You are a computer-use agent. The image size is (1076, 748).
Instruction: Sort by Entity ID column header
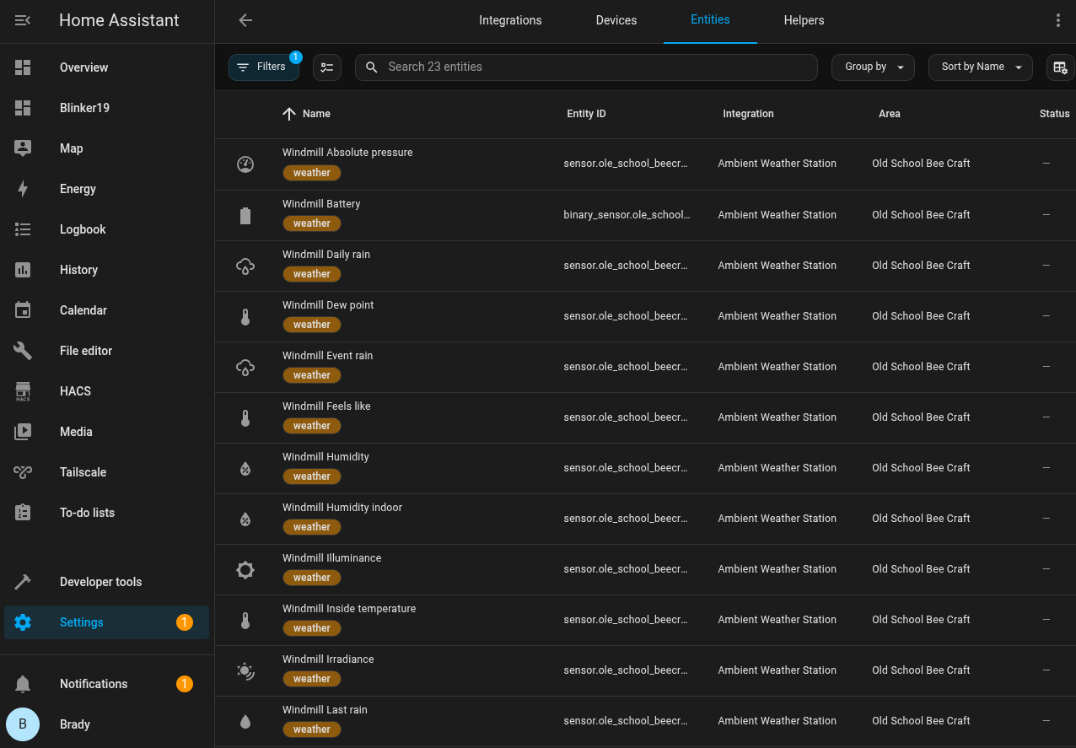point(586,114)
